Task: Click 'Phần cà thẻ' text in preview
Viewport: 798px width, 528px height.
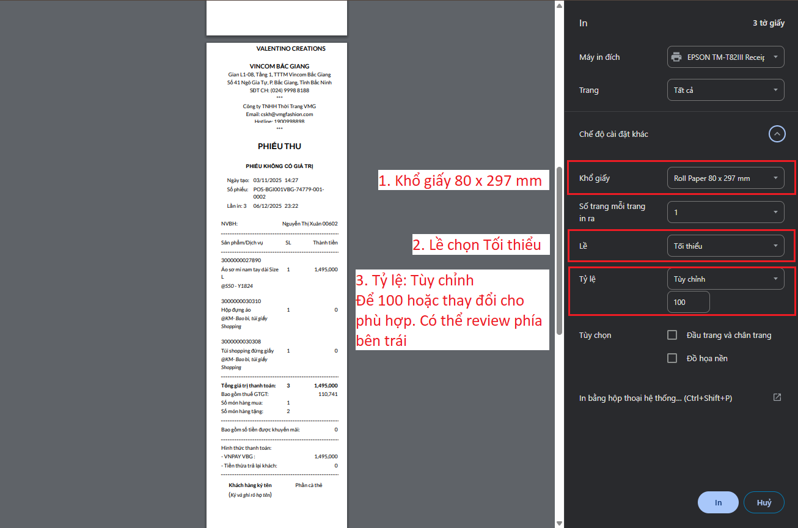Action: tap(309, 485)
